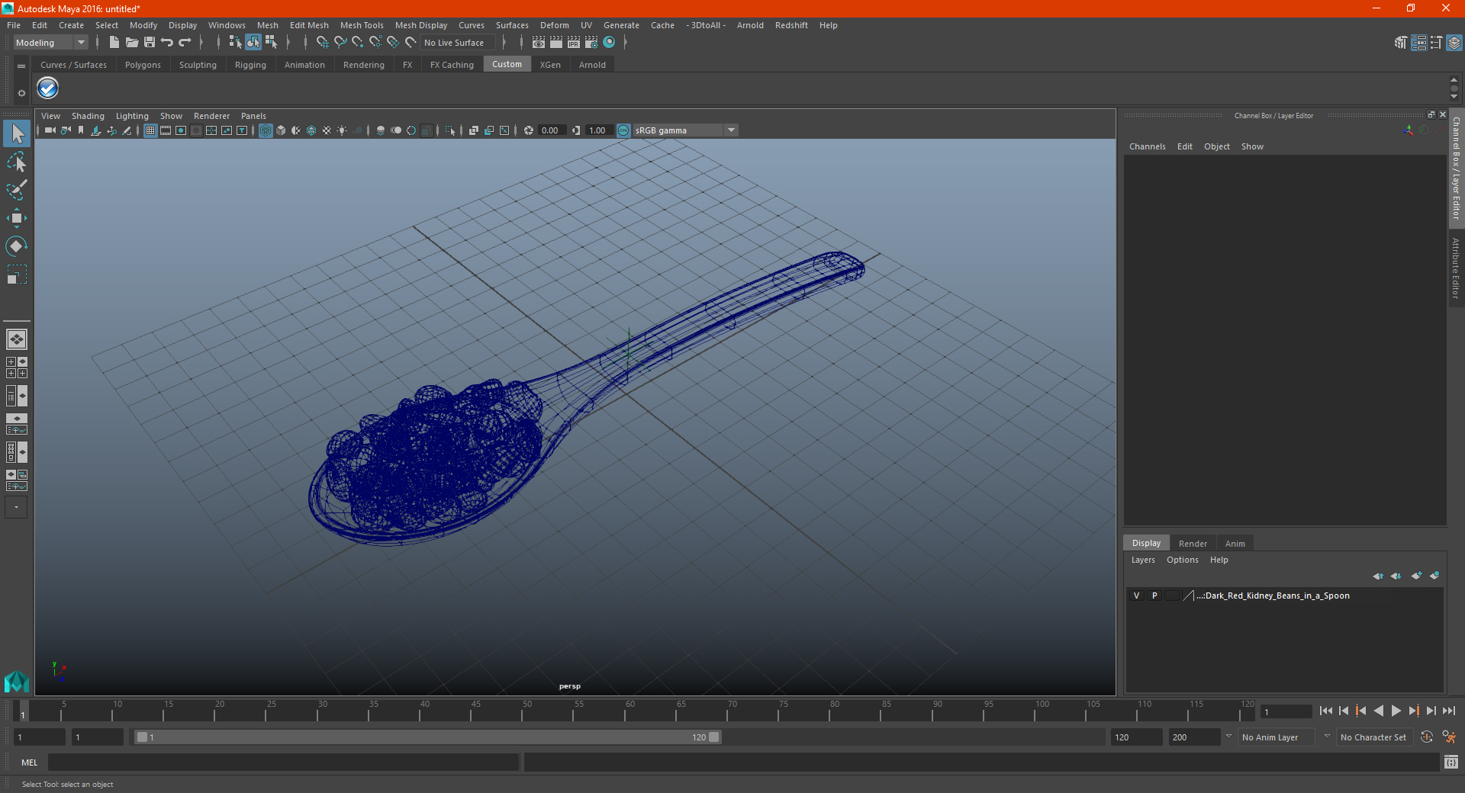Toggle the viewport grid display

pyautogui.click(x=150, y=130)
